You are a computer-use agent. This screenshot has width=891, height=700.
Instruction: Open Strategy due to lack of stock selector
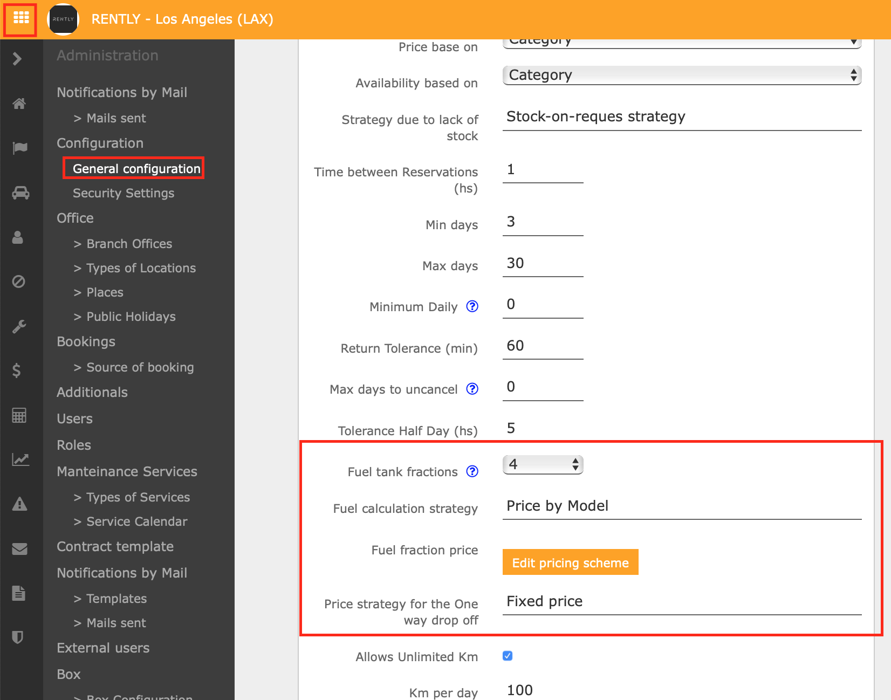[x=682, y=117]
